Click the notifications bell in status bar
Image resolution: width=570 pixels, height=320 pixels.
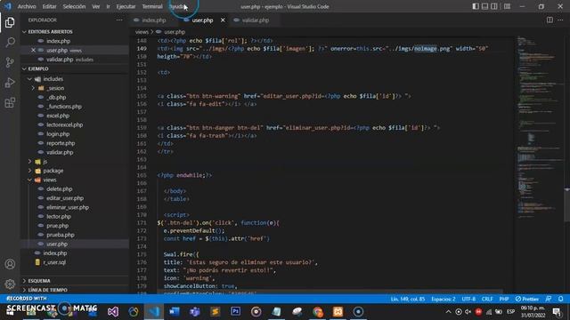point(560,299)
